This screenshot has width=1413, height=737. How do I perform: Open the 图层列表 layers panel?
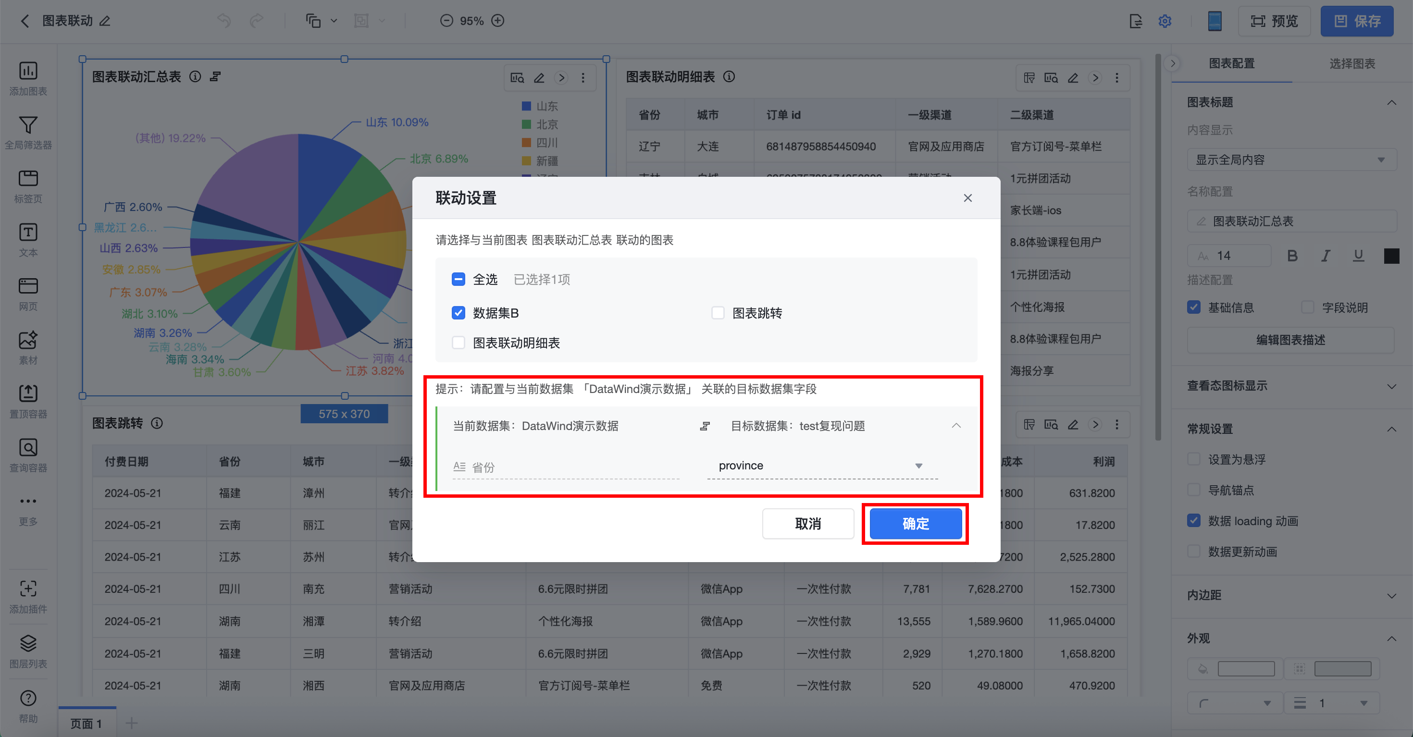28,644
